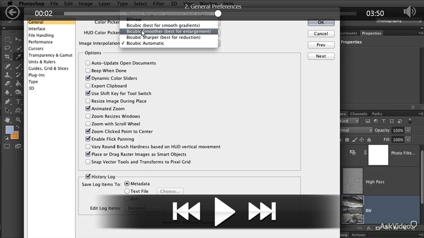Enable Export Clipboard option

(88, 85)
